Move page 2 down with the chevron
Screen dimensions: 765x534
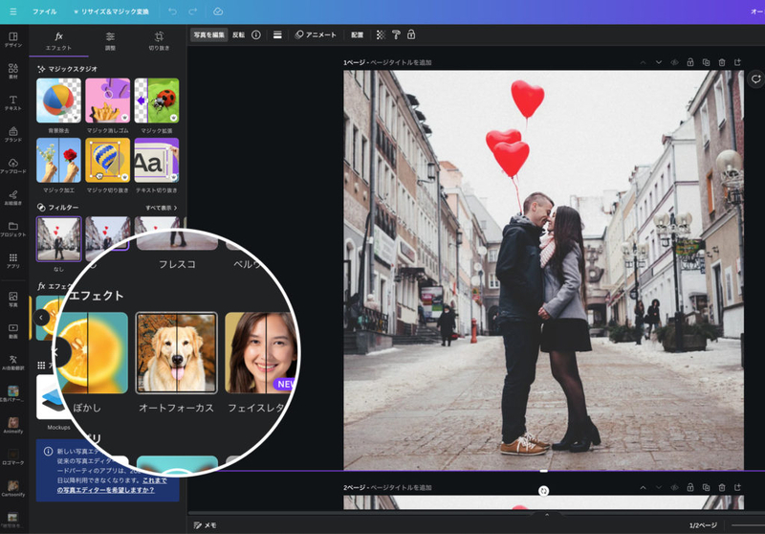(x=659, y=487)
